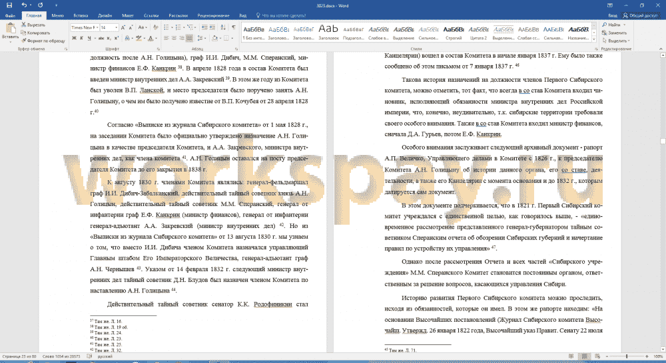Apply the font color red A
Image resolution: width=666 pixels, height=363 pixels.
pos(151,38)
